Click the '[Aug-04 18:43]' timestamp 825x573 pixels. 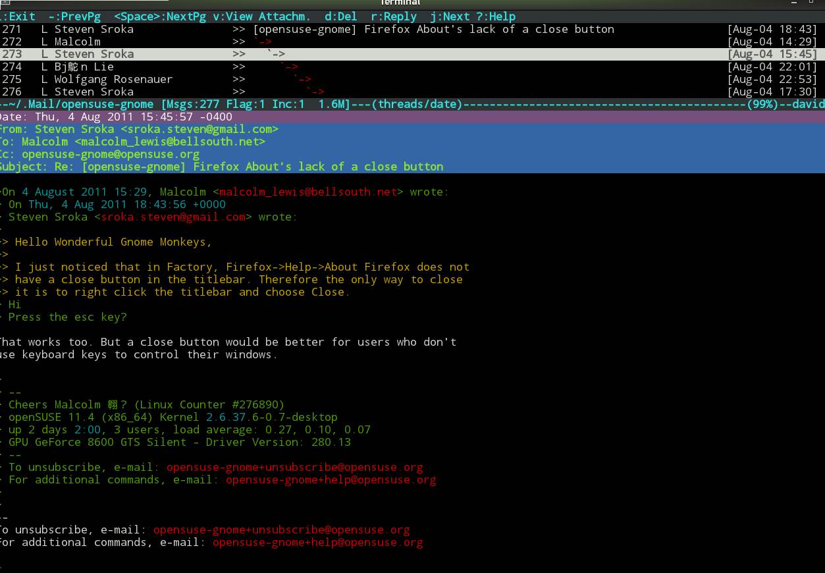(x=772, y=29)
